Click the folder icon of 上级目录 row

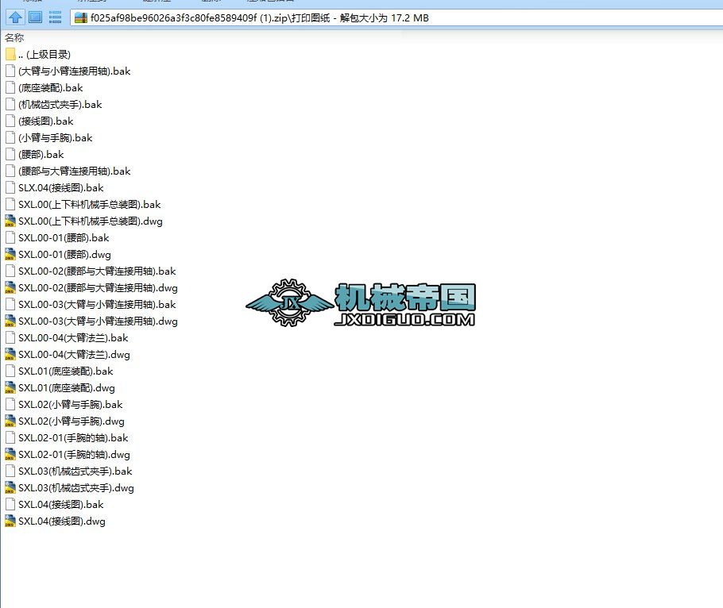[10, 54]
